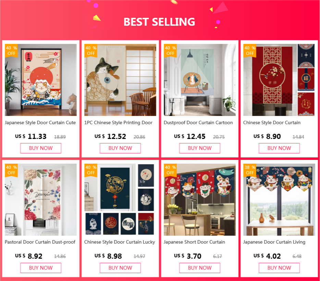Open the sleeping calico cat curtain image
The width and height of the screenshot is (320, 281).
(x=120, y=80)
